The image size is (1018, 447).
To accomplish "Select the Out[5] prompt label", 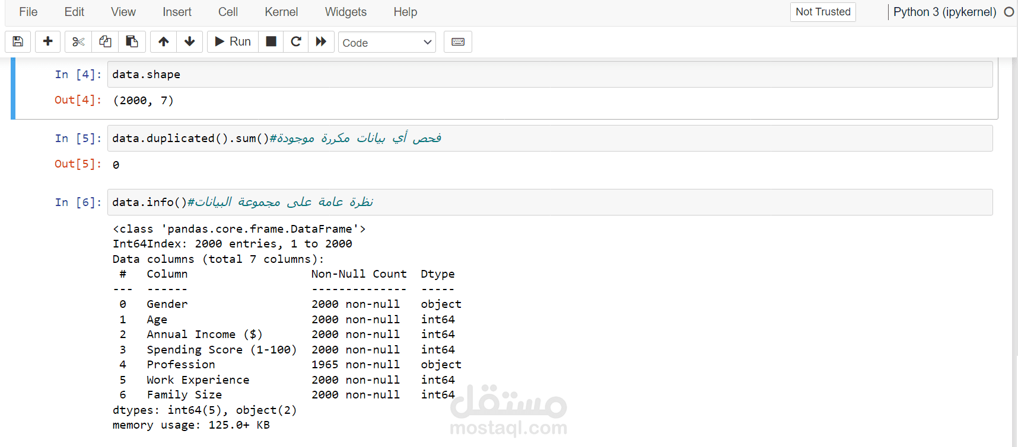I will tap(78, 164).
